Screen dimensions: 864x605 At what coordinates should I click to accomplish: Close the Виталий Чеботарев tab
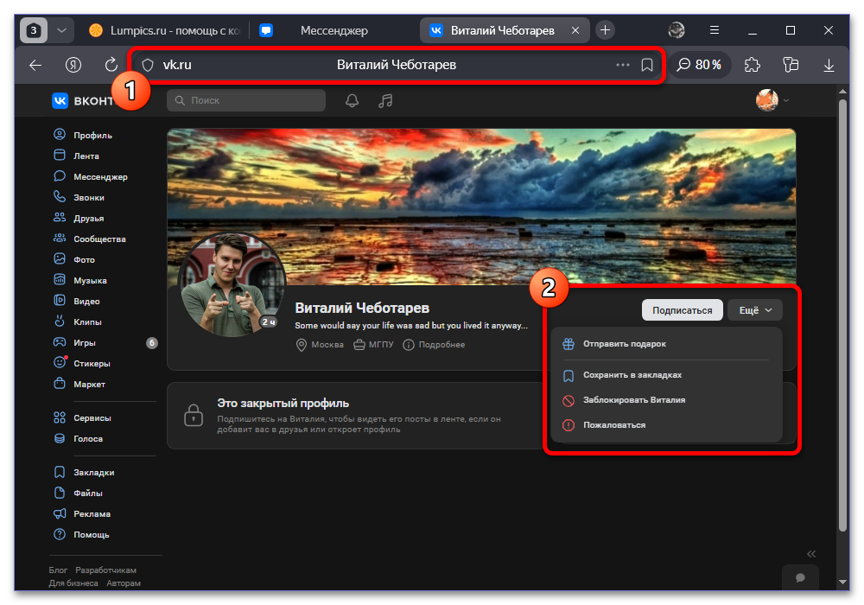click(x=575, y=30)
